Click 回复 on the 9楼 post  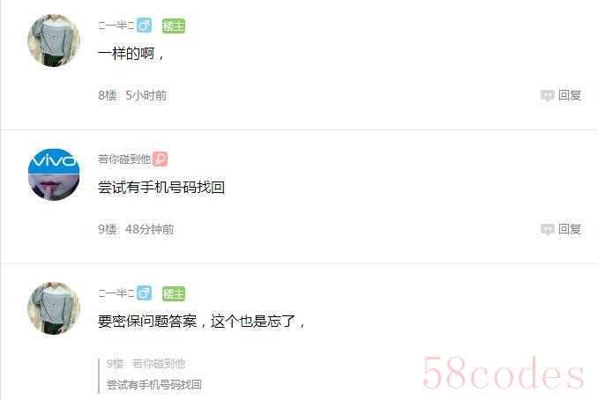[570, 229]
